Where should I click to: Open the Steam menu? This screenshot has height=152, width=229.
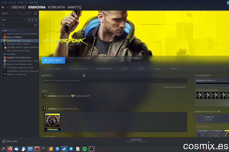(x=4, y=3)
